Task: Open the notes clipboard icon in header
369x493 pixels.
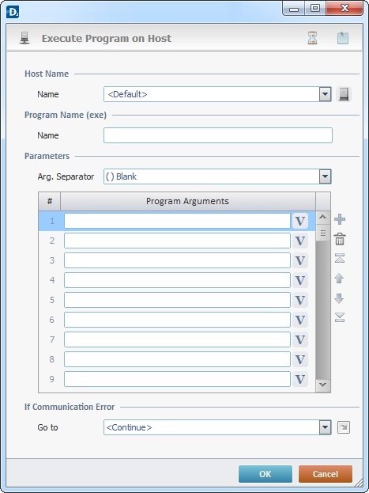Action: 343,38
